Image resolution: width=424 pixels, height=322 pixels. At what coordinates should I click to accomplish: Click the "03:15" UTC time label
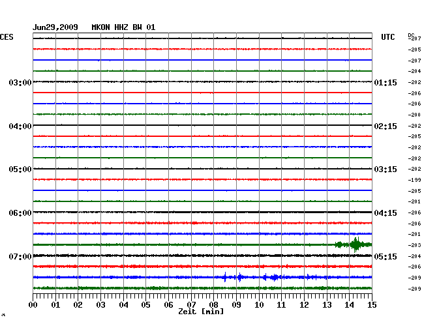(386, 169)
